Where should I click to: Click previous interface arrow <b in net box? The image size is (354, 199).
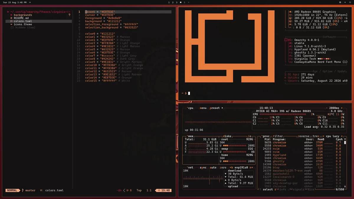(232, 167)
